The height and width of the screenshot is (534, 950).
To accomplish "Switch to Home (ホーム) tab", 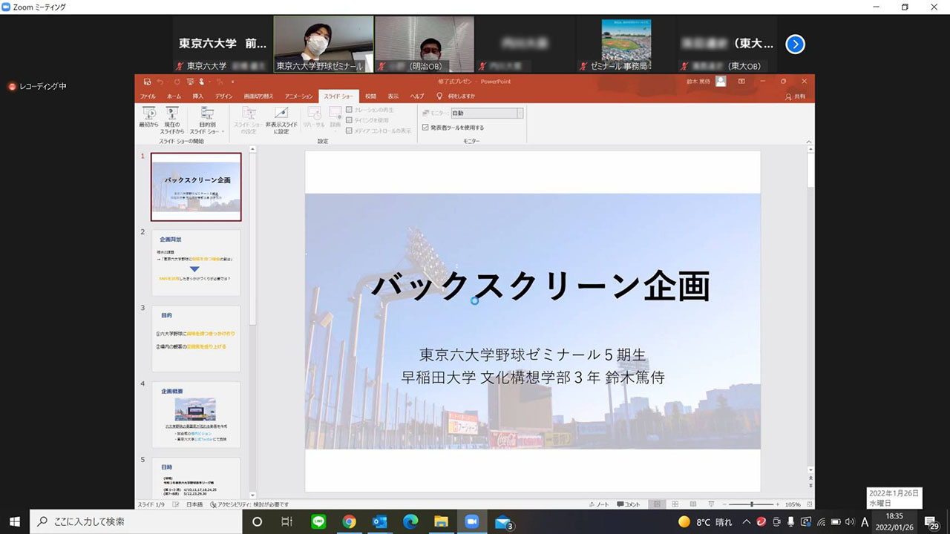I will coord(174,96).
